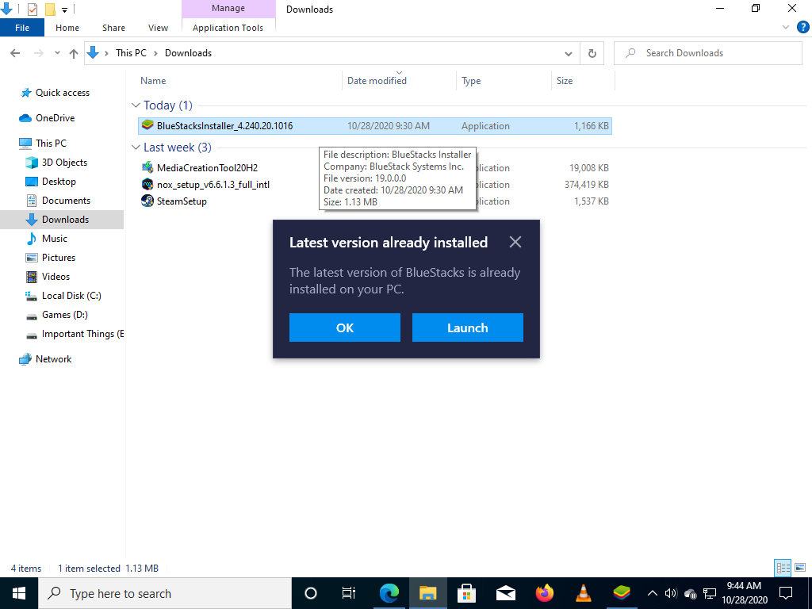
Task: Click the Network icon in sidebar
Action: tap(25, 359)
